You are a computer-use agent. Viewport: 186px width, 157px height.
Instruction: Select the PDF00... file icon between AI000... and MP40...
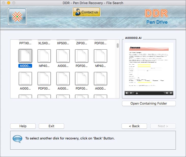pyautogui.click(x=82, y=56)
